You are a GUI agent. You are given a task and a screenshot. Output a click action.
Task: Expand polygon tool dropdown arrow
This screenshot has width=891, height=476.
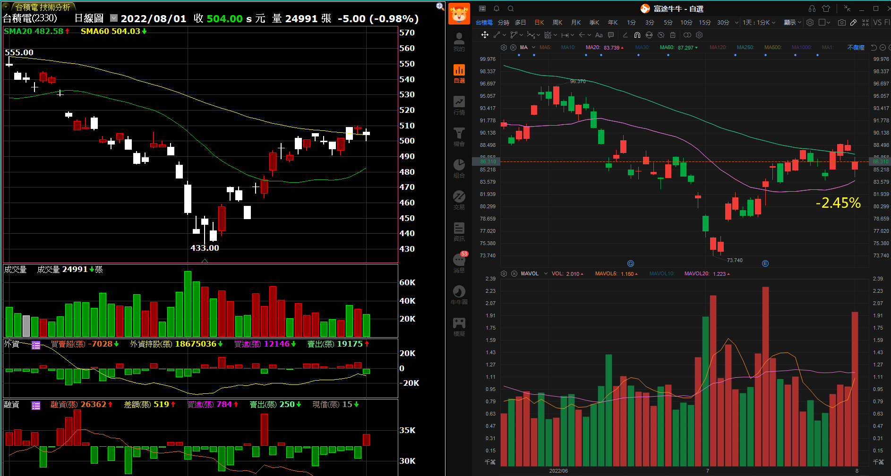(x=521, y=35)
